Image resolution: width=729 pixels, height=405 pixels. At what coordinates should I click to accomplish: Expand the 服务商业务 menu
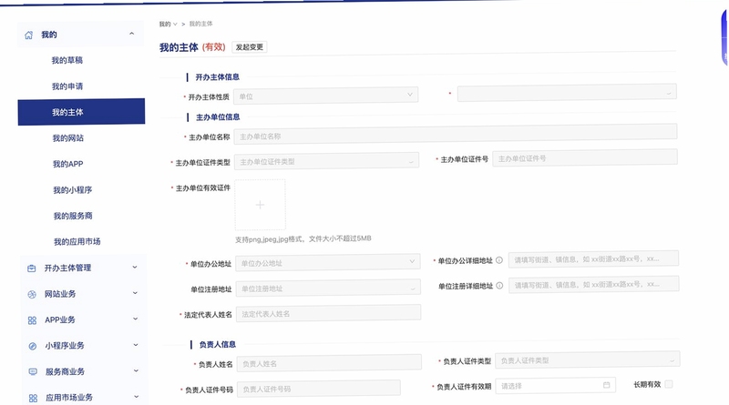(x=136, y=370)
